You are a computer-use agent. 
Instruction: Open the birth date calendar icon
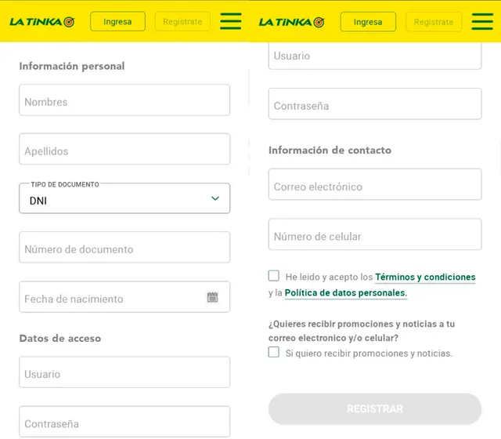[212, 298]
